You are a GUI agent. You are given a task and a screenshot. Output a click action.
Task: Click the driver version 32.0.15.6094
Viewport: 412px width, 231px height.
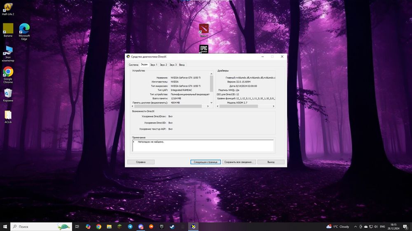[243, 82]
